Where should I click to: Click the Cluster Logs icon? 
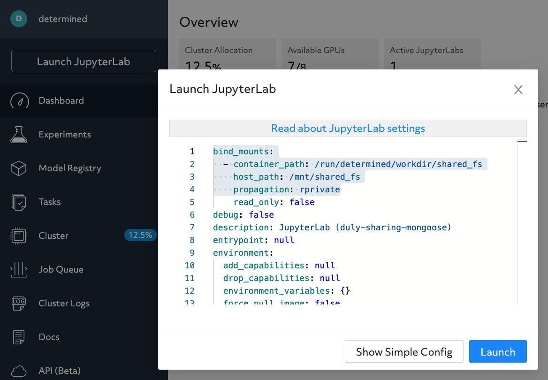coord(18,303)
